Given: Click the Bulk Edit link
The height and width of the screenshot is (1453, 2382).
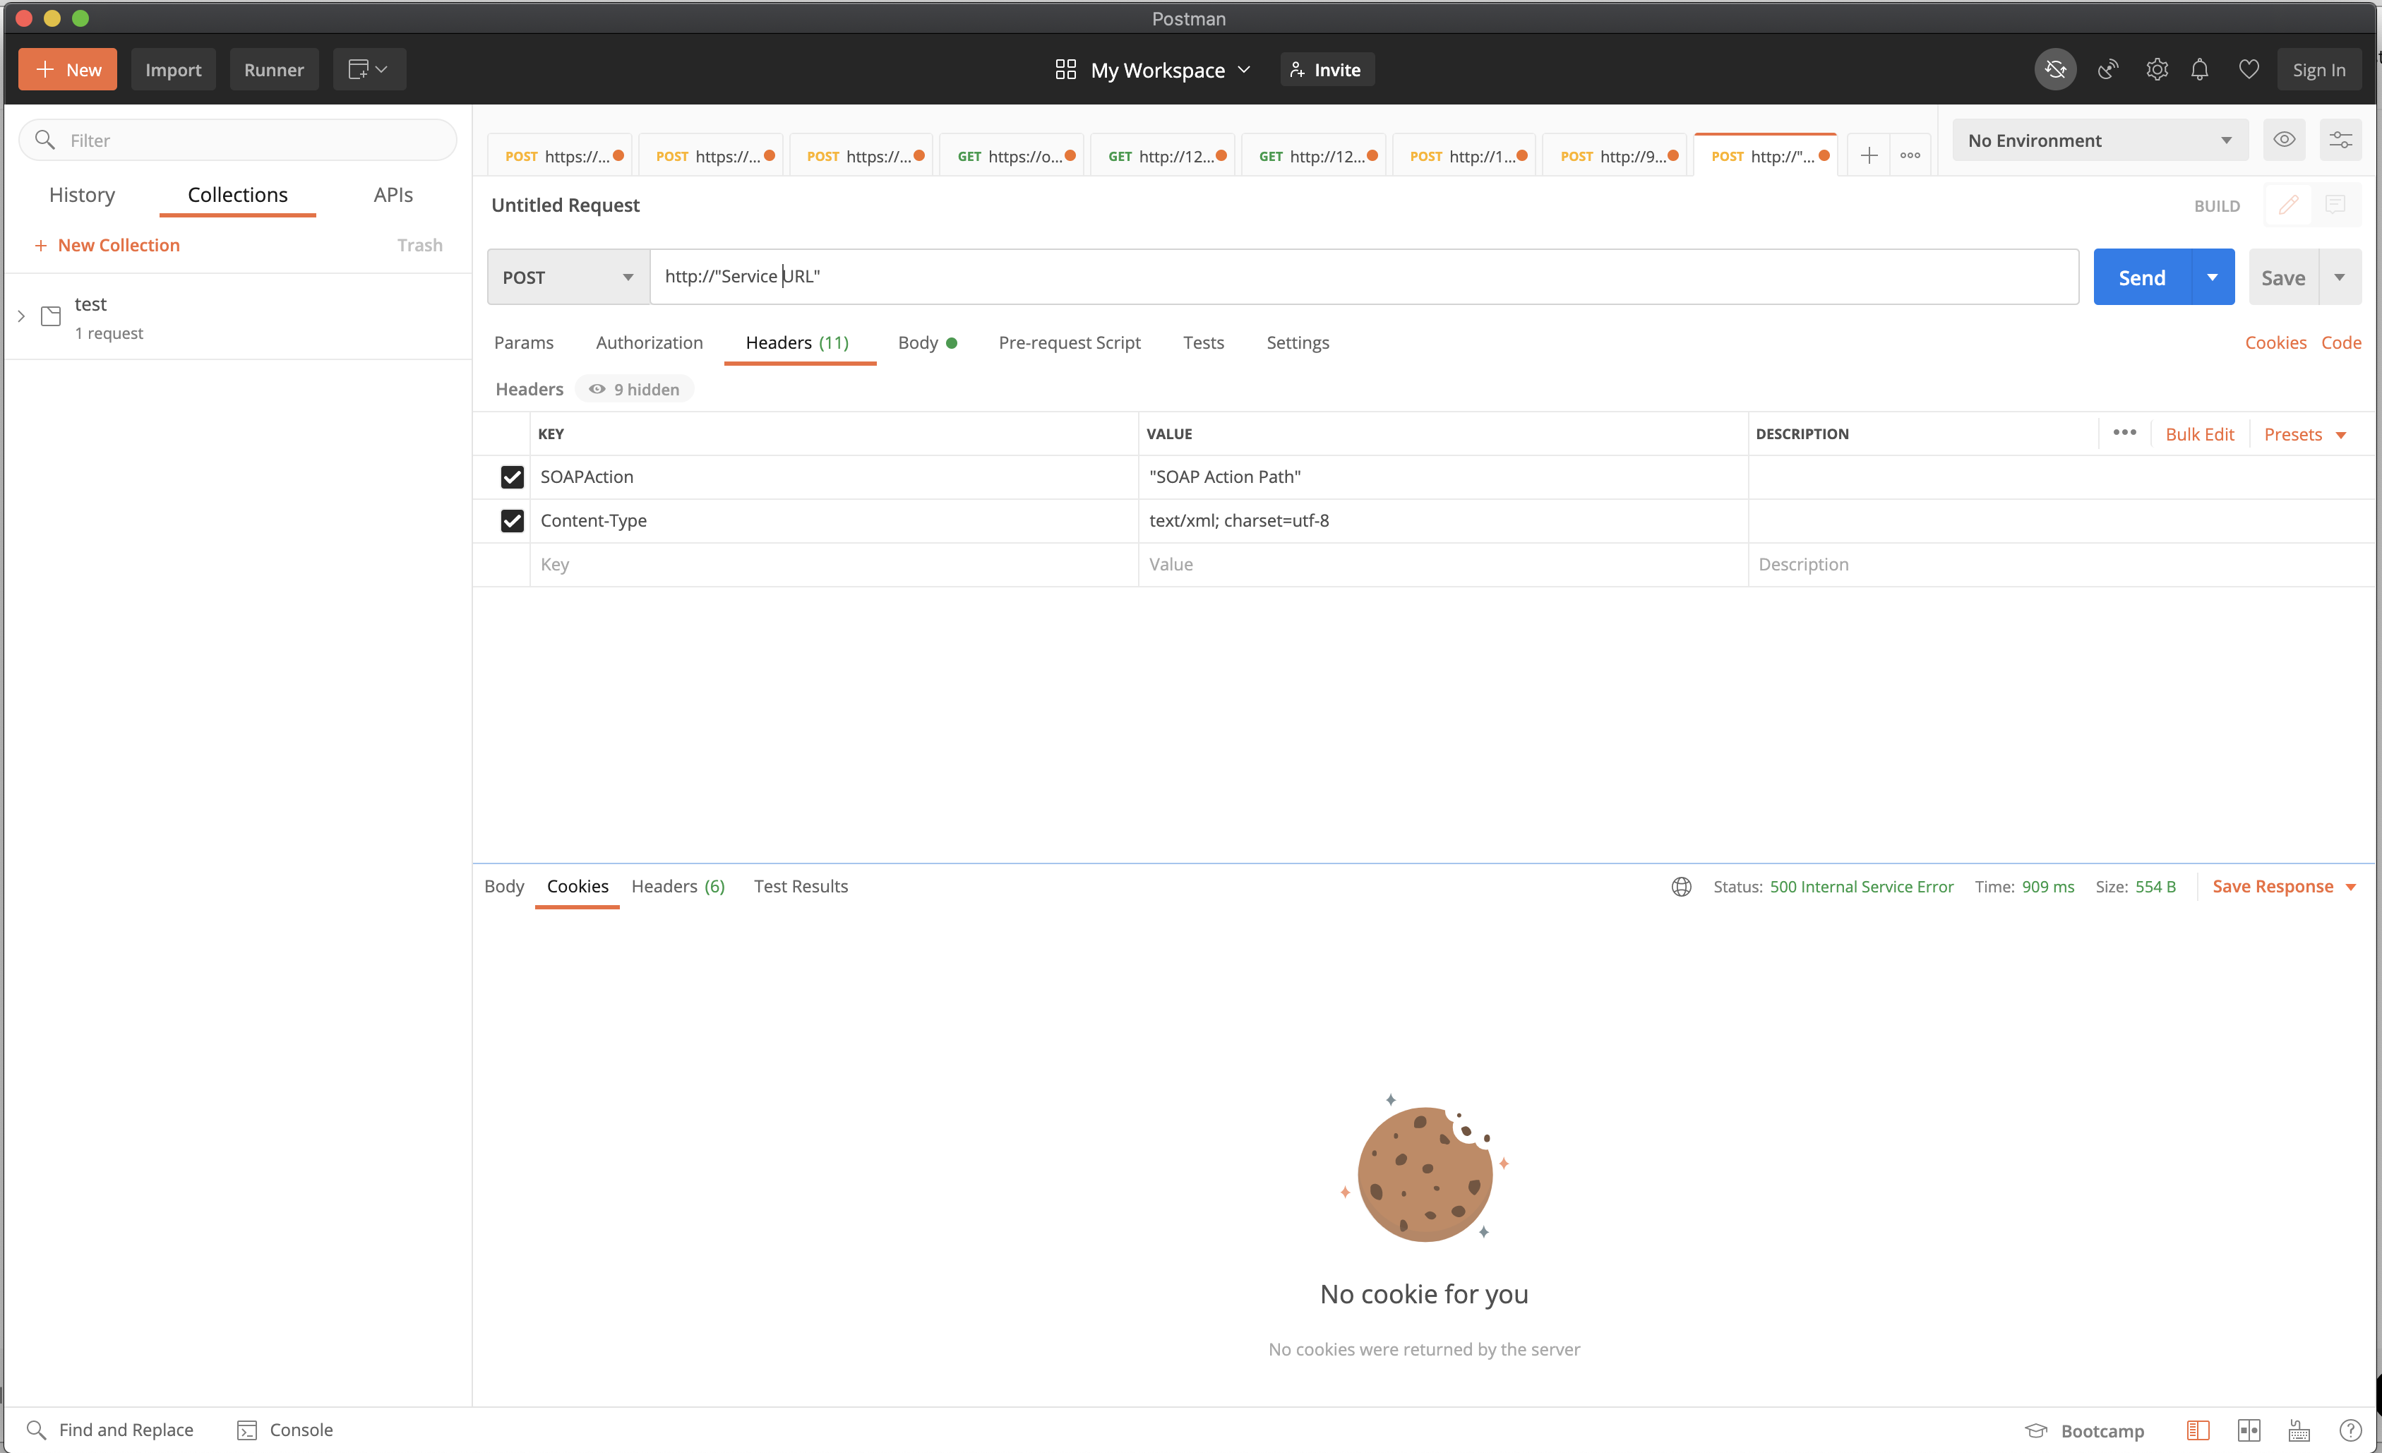Looking at the screenshot, I should click(x=2198, y=434).
